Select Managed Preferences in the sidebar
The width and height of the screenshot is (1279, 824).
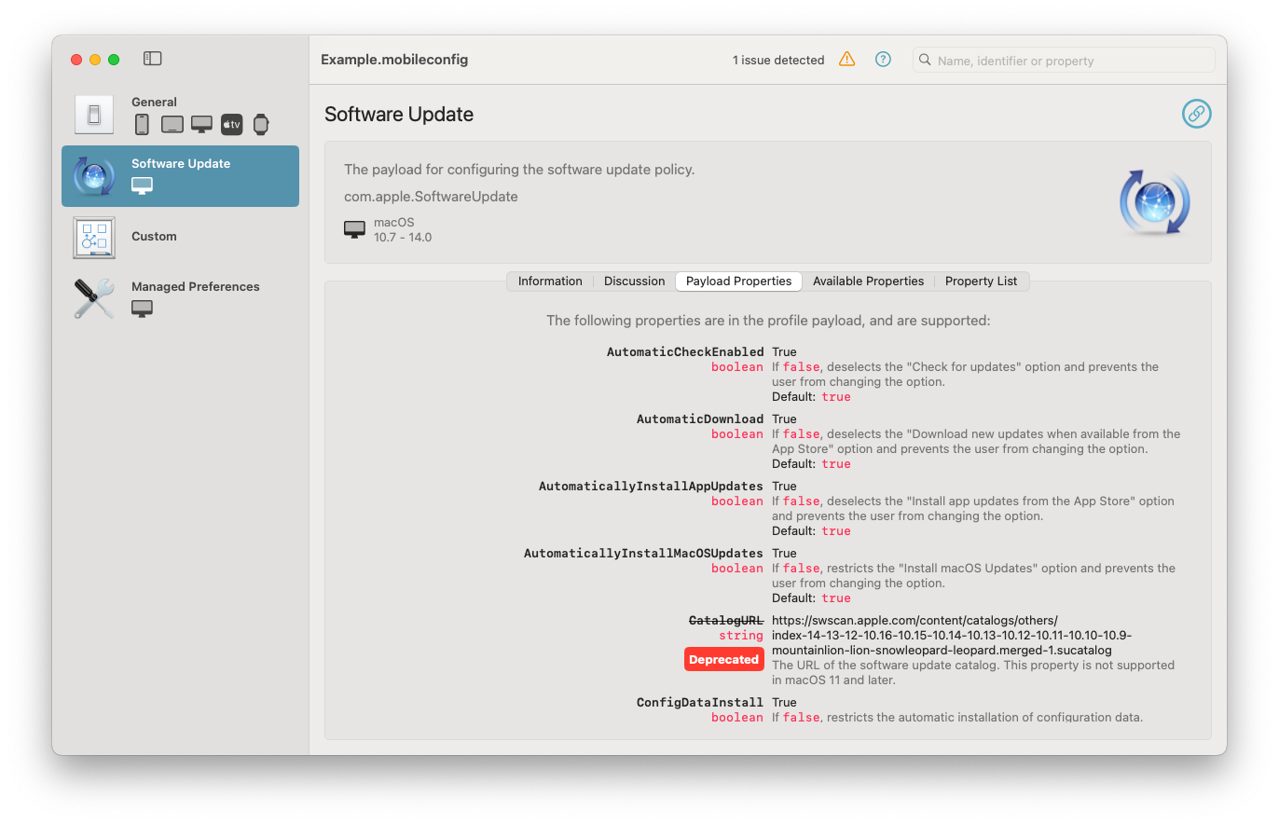coord(180,298)
